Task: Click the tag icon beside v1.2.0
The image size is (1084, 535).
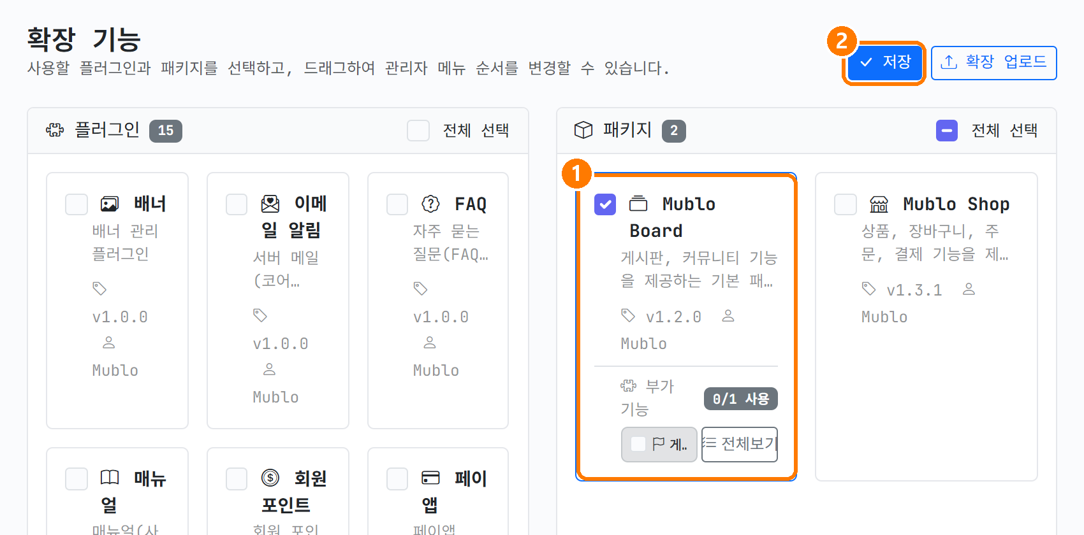Action: click(628, 315)
